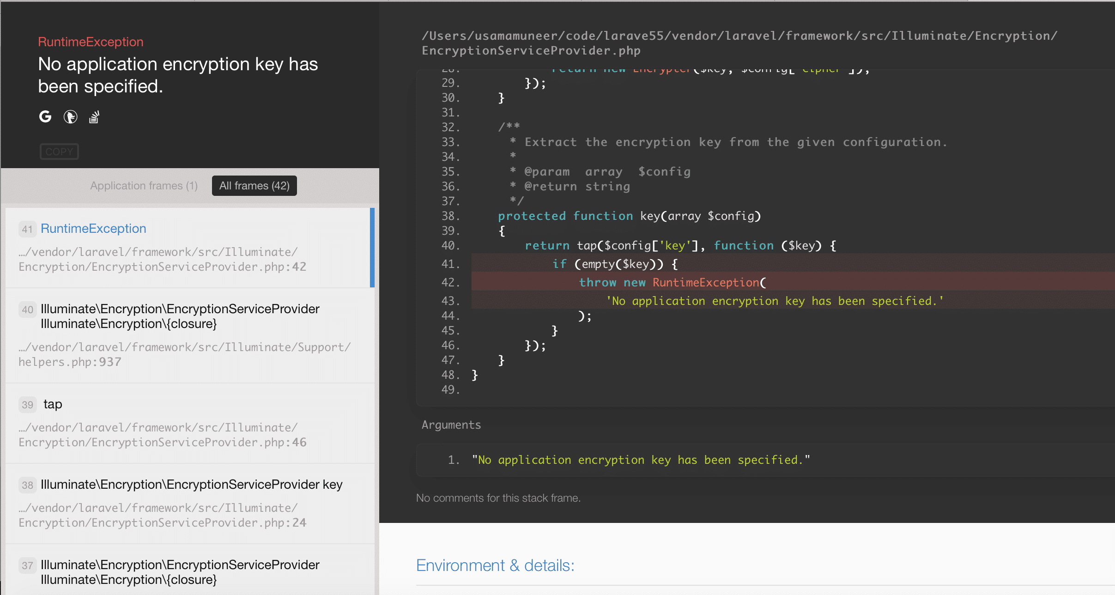Click code line 42 throw new RuntimeException
1115x595 pixels.
click(793, 282)
